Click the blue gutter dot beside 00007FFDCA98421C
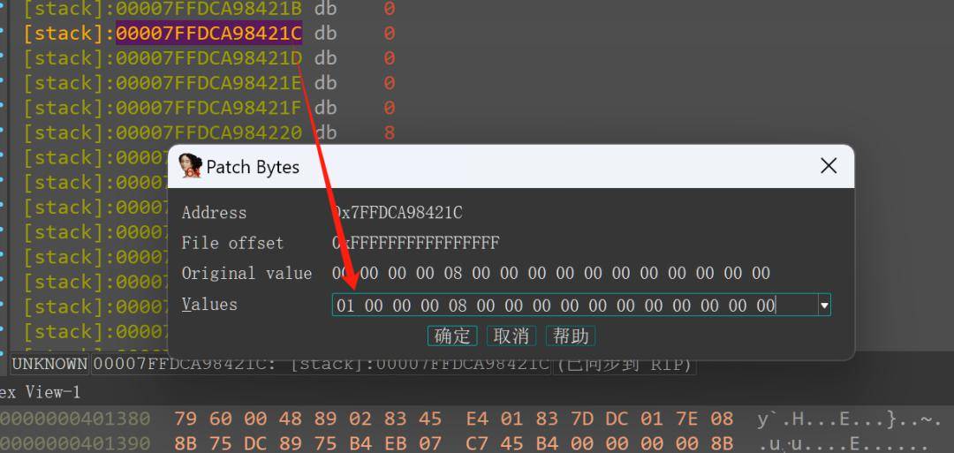This screenshot has height=453, width=954. click(x=2, y=30)
